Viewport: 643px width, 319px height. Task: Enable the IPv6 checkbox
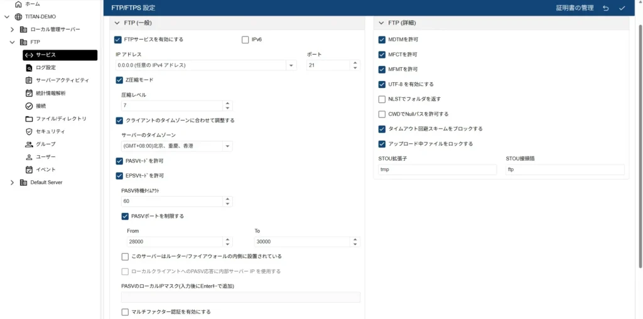pyautogui.click(x=246, y=40)
